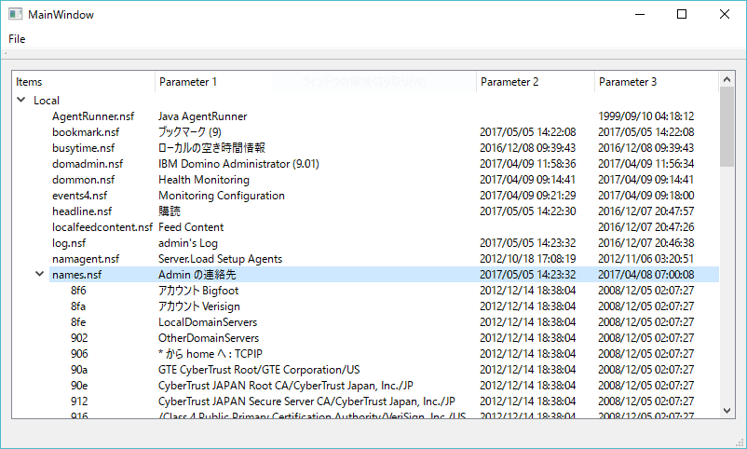747x449 pixels.
Task: Click date 2017/04/08 07:00:08
Action: [646, 275]
